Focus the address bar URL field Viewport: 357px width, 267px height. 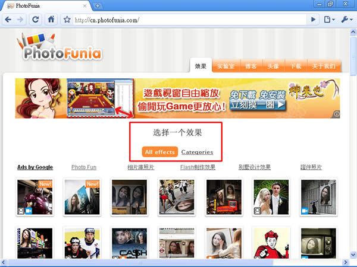[189, 20]
